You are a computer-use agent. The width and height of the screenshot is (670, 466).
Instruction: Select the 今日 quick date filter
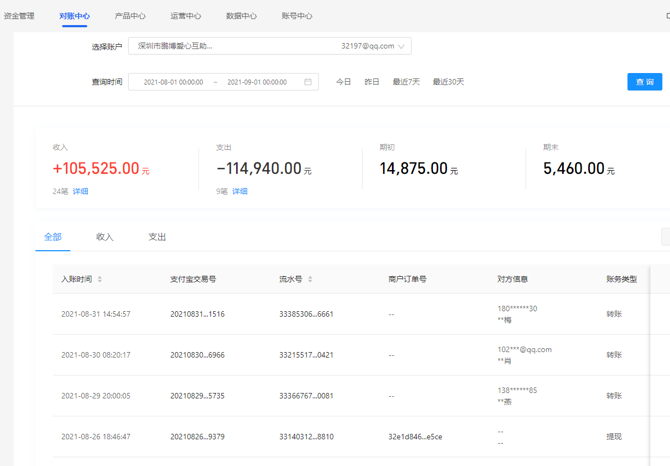point(343,82)
